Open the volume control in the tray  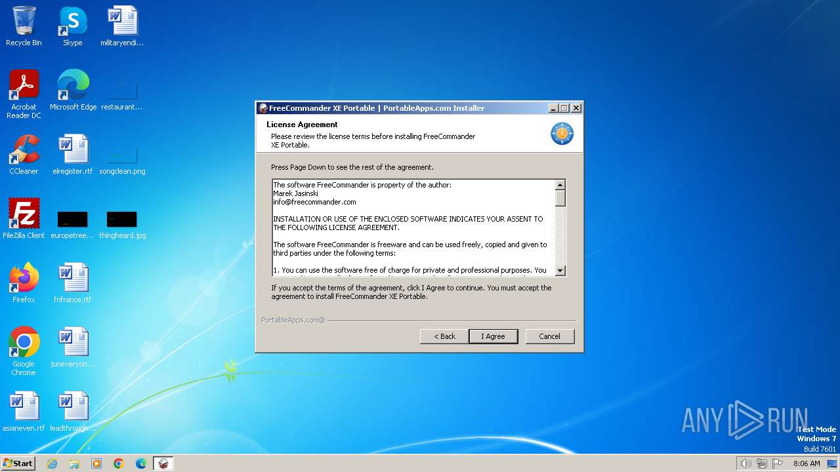coord(745,463)
